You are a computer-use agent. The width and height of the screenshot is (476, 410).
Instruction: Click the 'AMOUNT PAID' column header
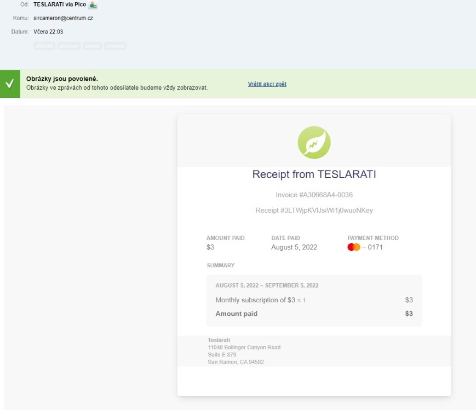[x=226, y=238]
